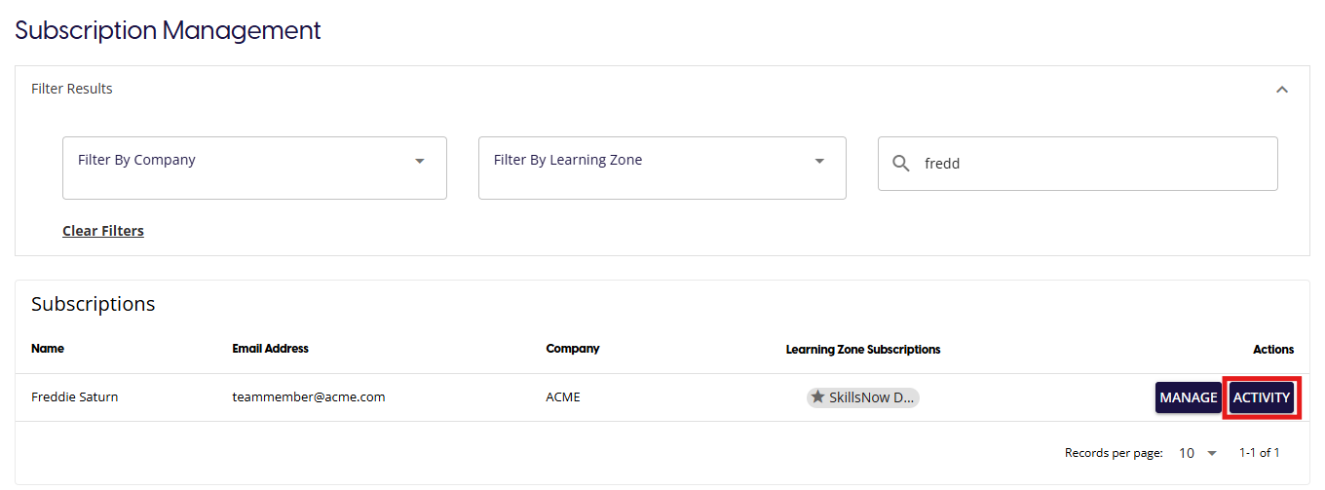Click the Company column header
1325x490 pixels.
(x=573, y=349)
